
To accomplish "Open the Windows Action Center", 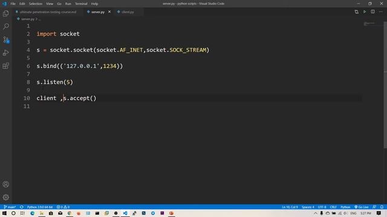I will pos(379,213).
